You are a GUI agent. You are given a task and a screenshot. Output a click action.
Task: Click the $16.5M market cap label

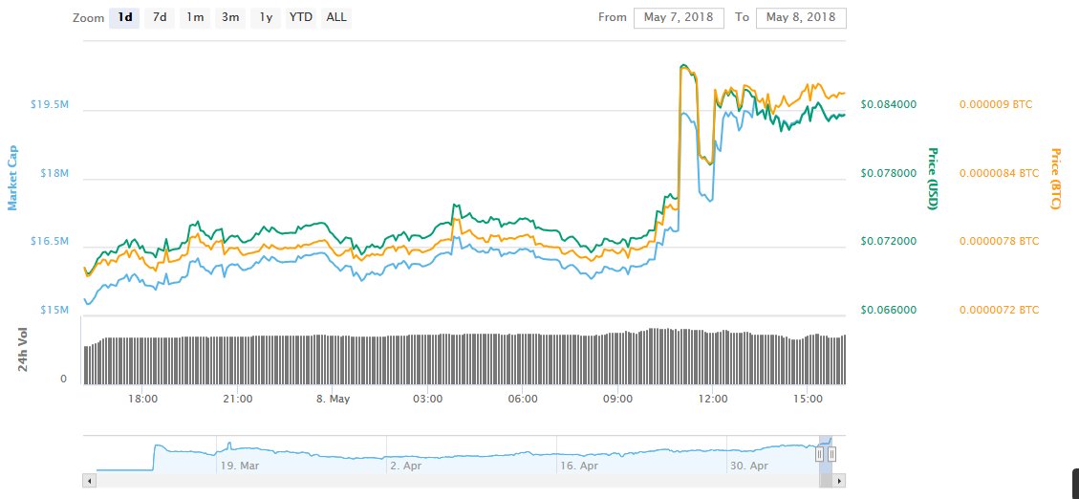click(49, 241)
